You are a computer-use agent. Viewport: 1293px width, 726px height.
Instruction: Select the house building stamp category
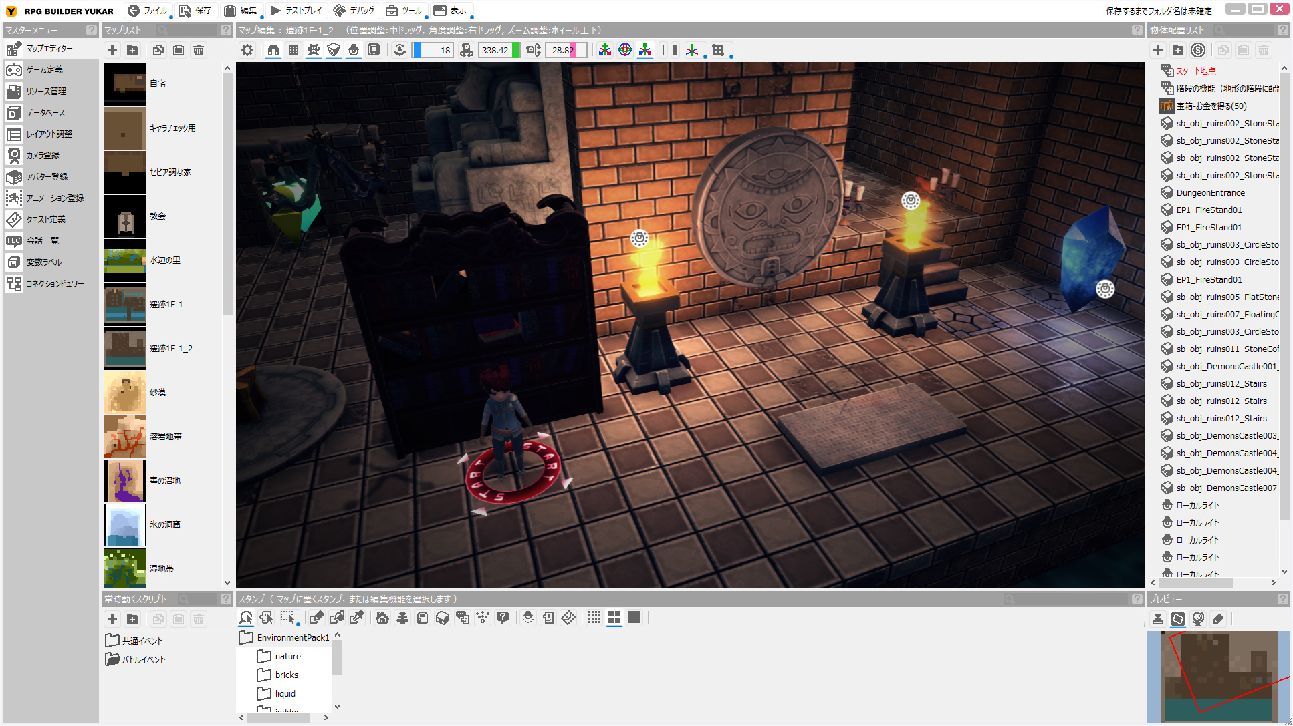(382, 618)
